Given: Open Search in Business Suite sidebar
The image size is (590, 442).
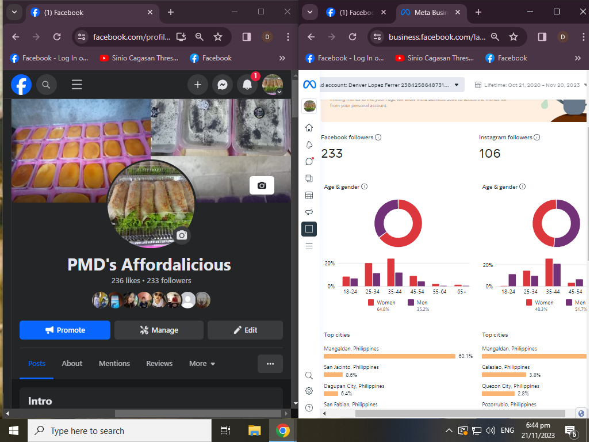Looking at the screenshot, I should pyautogui.click(x=309, y=375).
